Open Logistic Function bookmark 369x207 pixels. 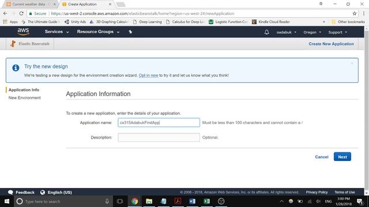(228, 22)
